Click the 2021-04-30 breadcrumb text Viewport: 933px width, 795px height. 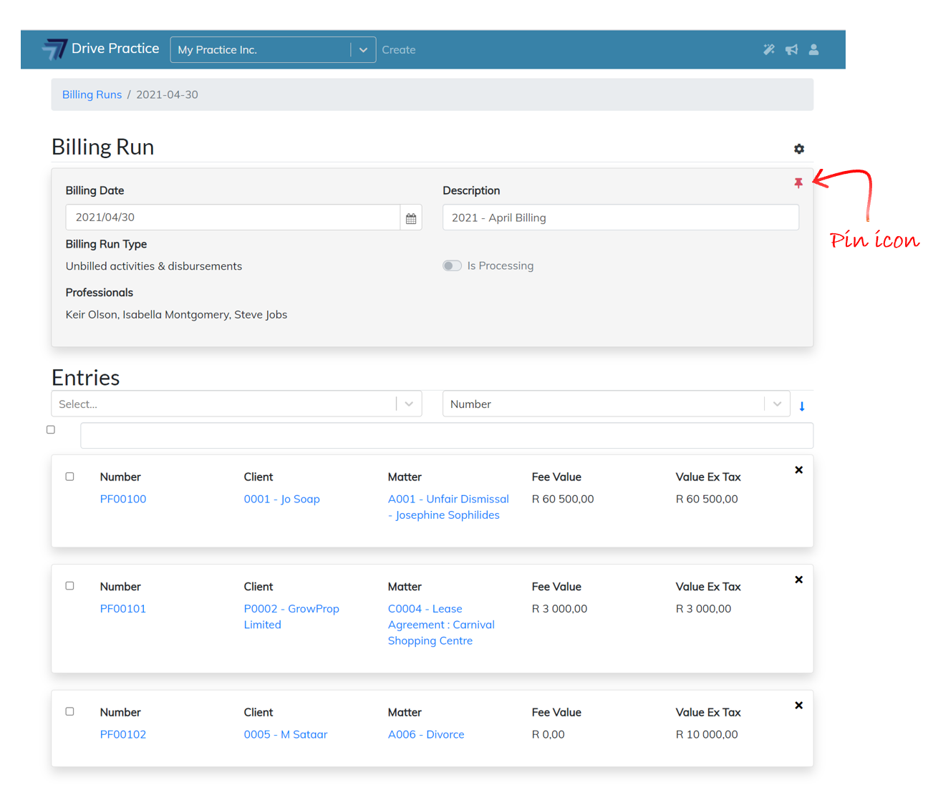[167, 94]
